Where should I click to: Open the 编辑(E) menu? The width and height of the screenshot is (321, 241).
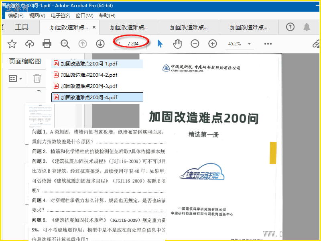point(16,16)
